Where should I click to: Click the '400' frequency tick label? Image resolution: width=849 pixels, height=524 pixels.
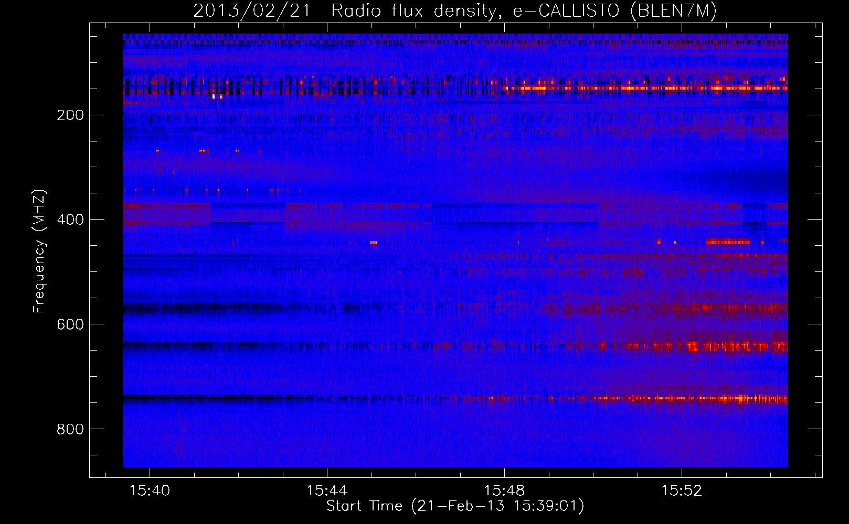70,220
